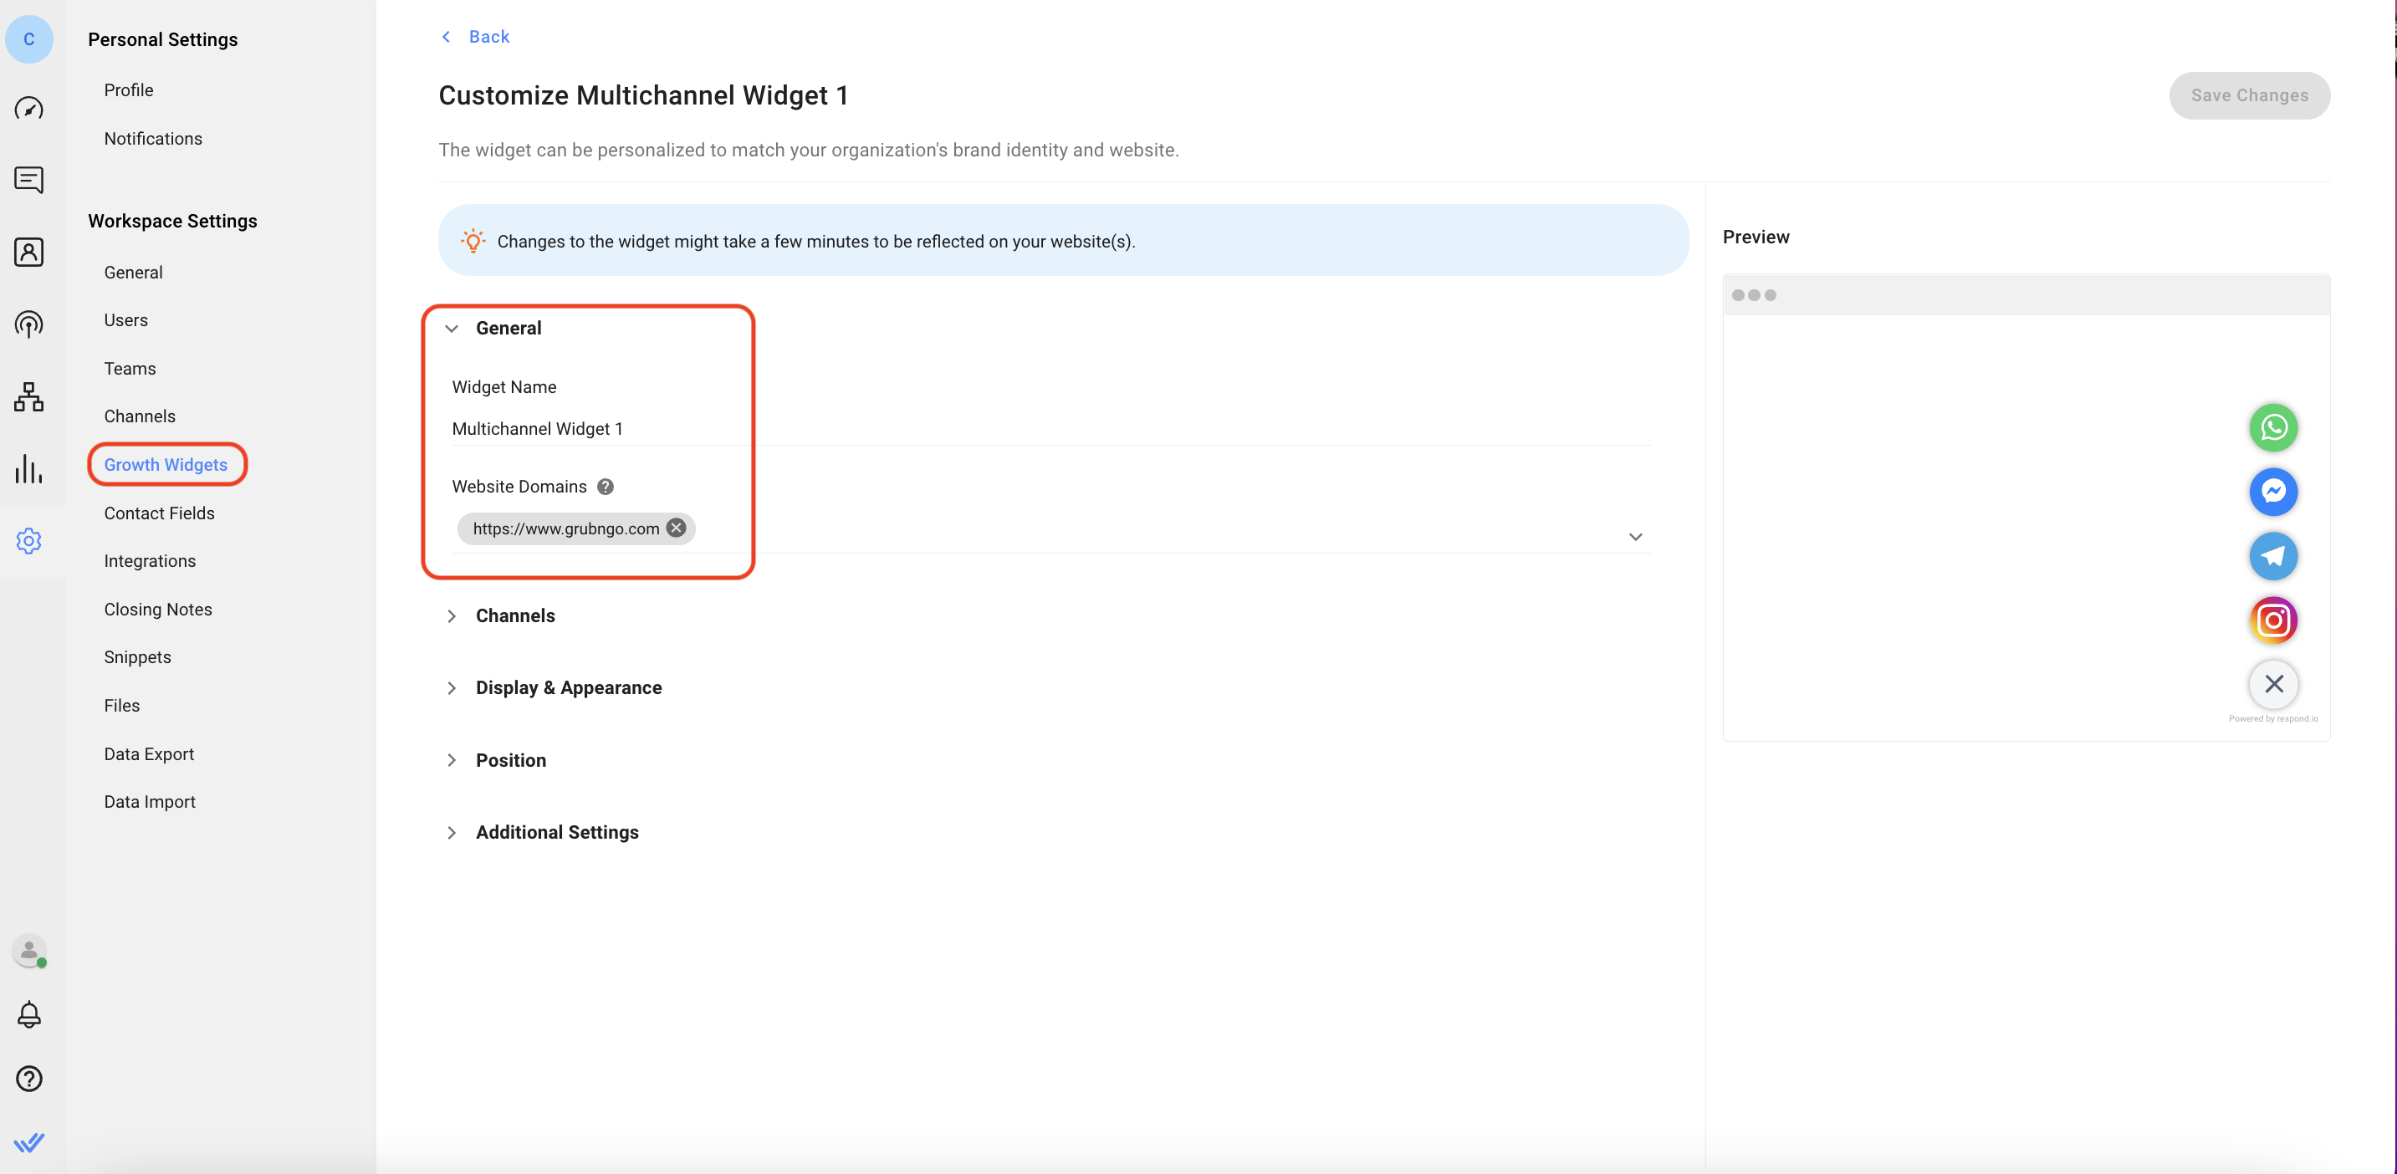Click the WhatsApp channel icon
The image size is (2397, 1174).
point(2273,428)
